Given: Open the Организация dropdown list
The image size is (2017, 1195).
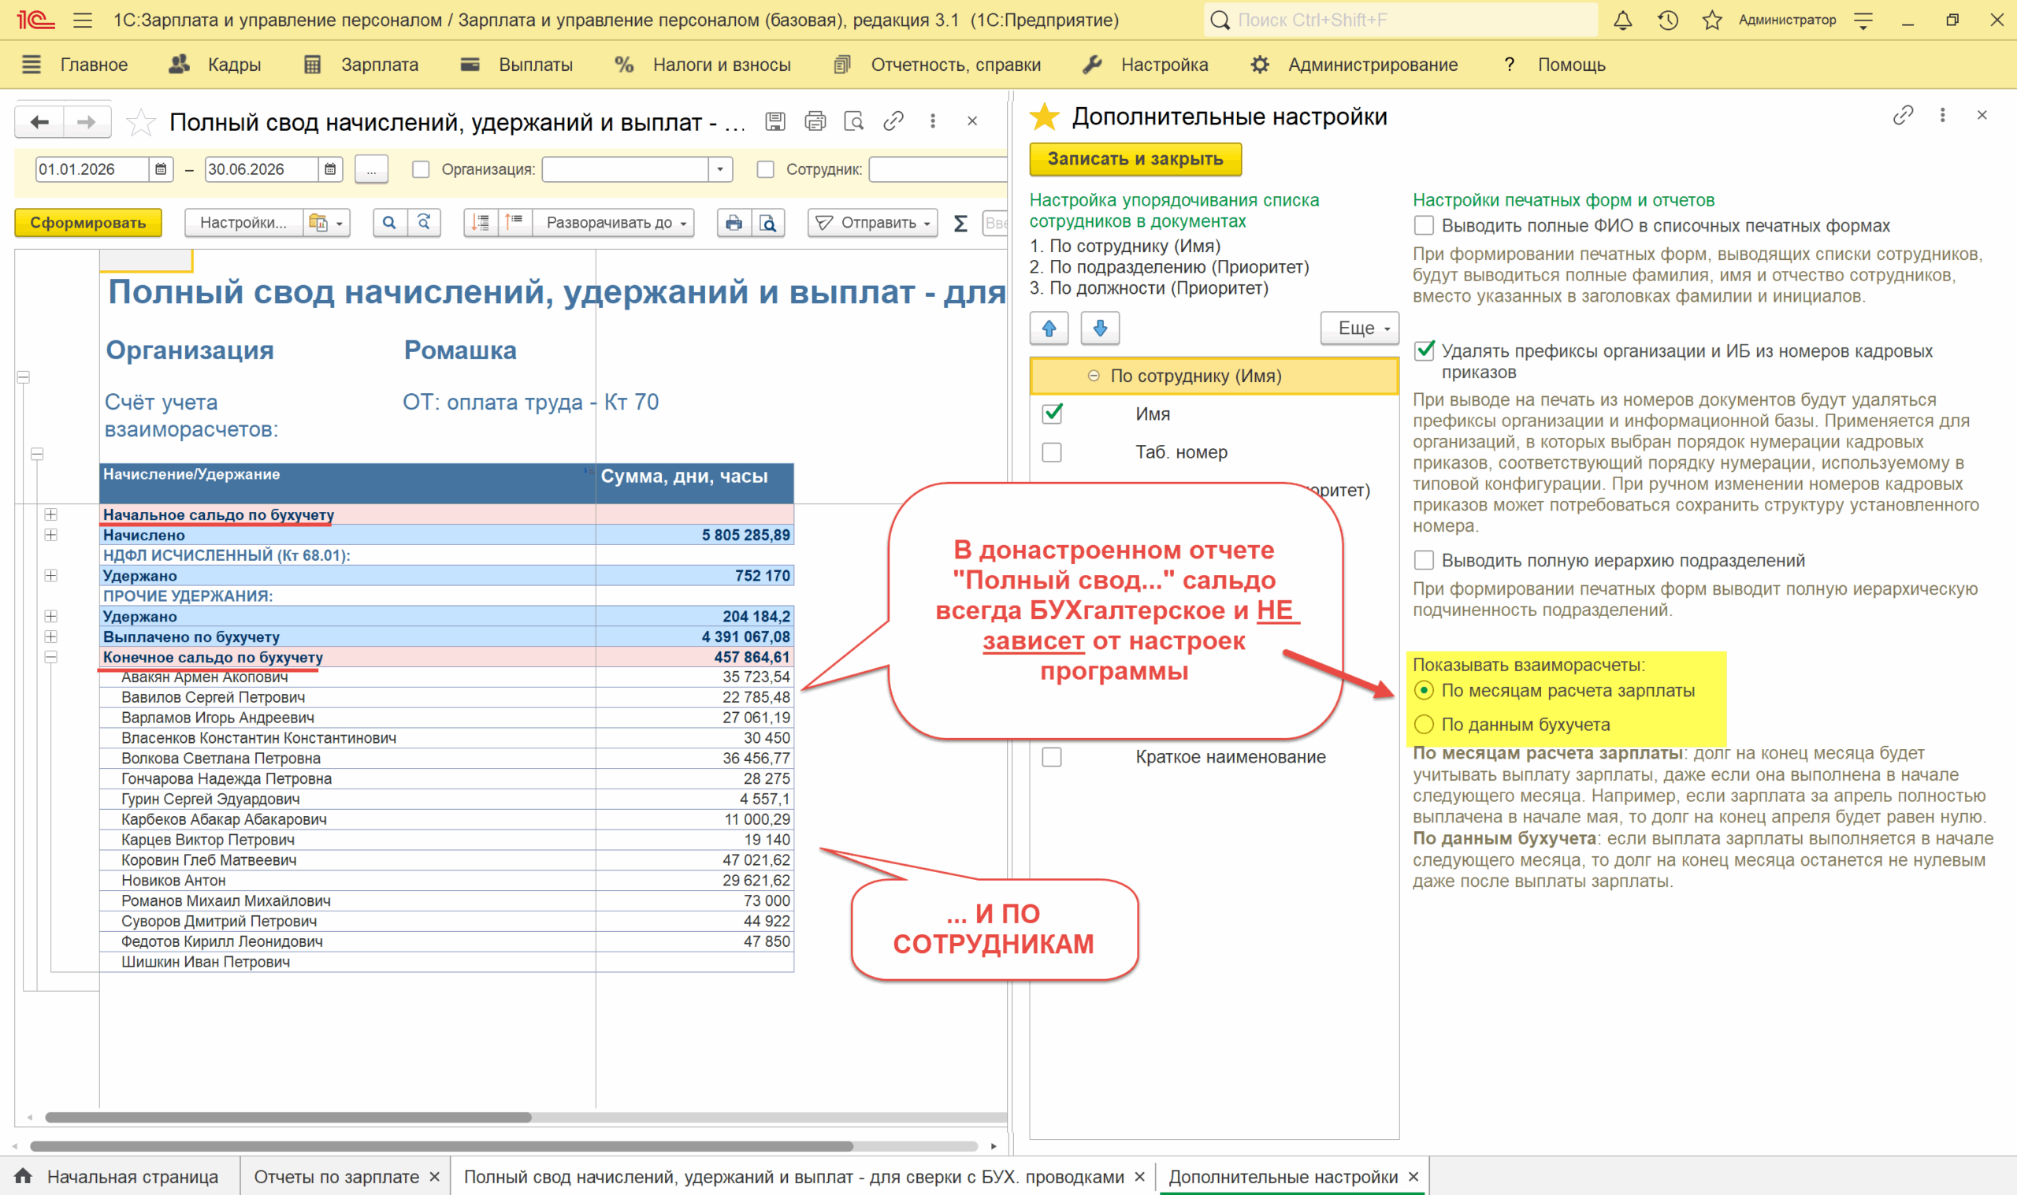Looking at the screenshot, I should 720,169.
